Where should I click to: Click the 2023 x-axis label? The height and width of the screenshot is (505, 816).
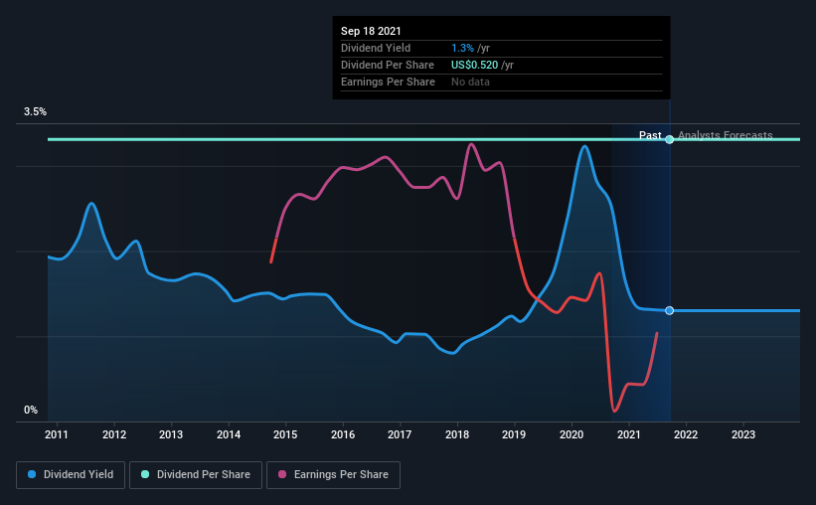743,434
